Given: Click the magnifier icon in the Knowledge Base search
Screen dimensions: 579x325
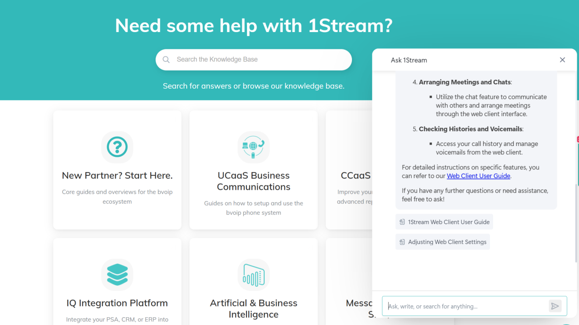Looking at the screenshot, I should (x=166, y=60).
